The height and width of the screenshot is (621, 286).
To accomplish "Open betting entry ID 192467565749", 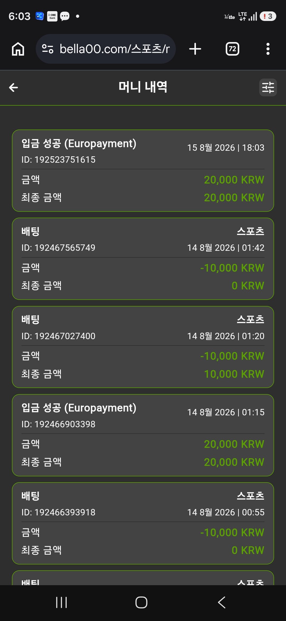I will click(x=143, y=259).
